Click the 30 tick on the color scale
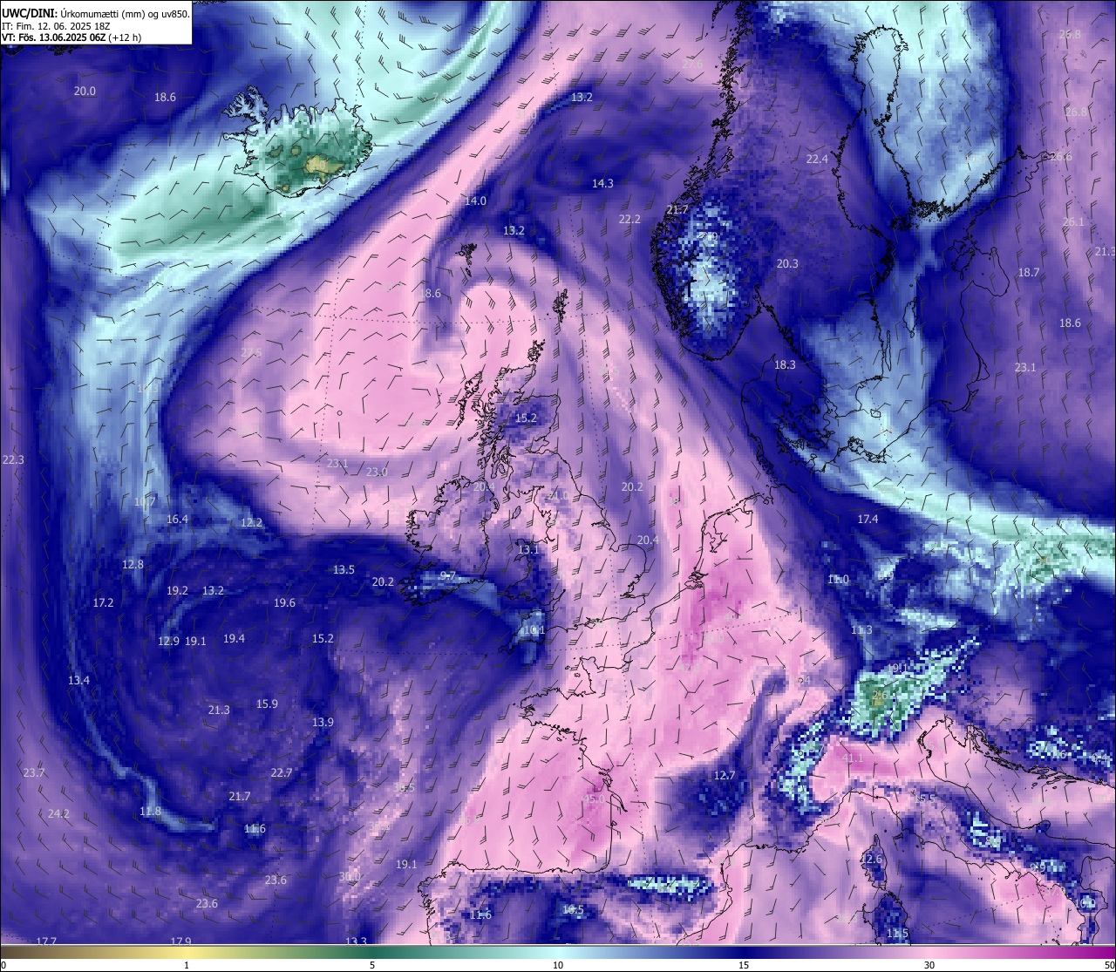The image size is (1116, 972). 929,965
